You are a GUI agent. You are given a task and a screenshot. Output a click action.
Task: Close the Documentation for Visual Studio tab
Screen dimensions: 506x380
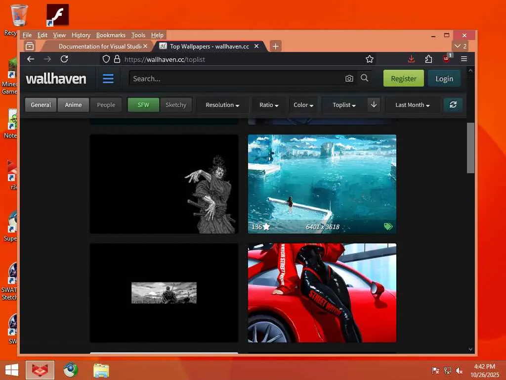click(145, 46)
